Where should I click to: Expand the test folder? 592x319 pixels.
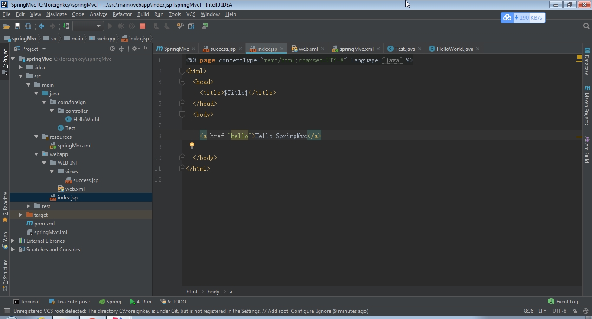[28, 206]
